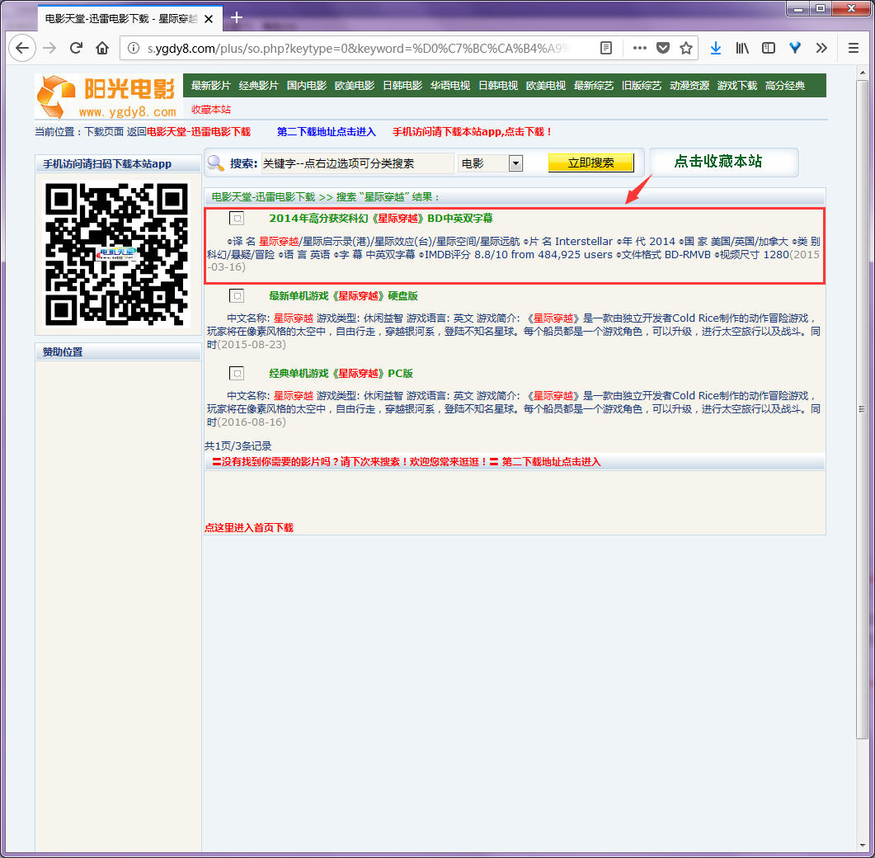Show site information icon in address bar

click(x=134, y=49)
